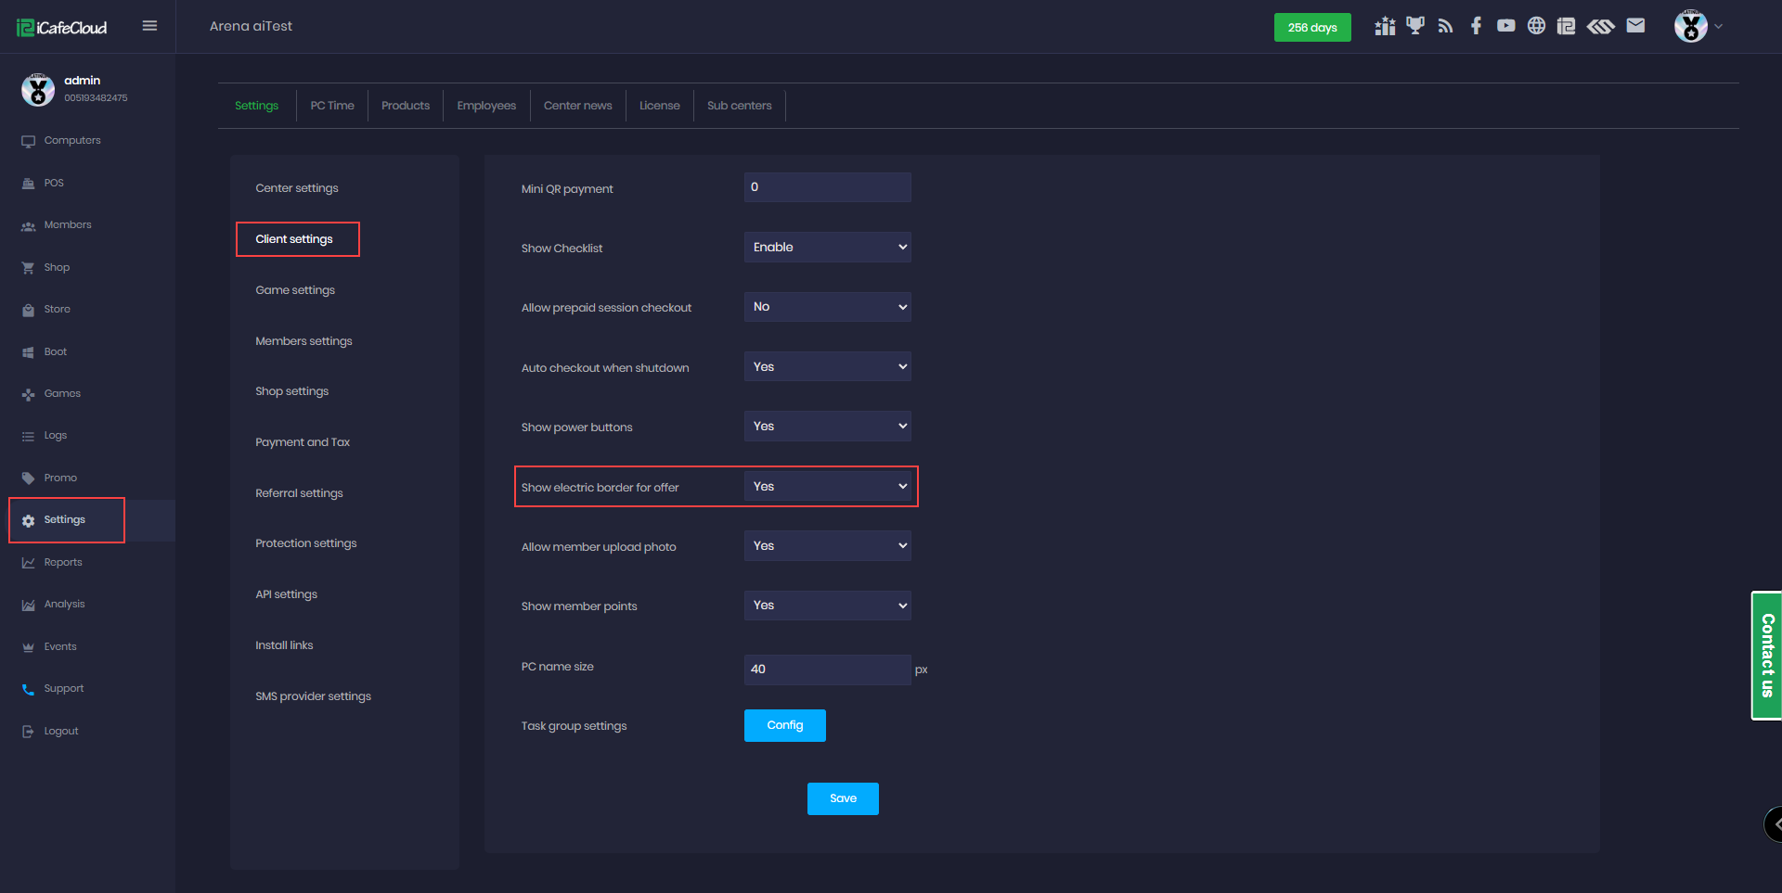Click the Save button
This screenshot has width=1782, height=893.
843,798
